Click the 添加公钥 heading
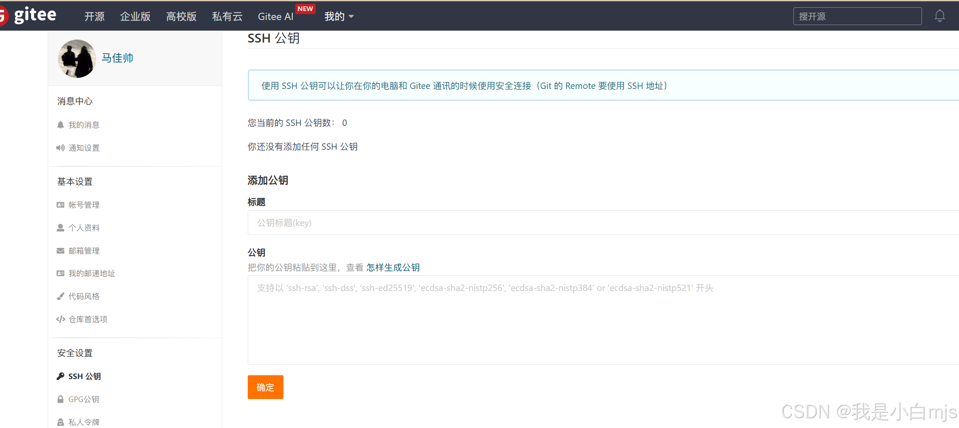959x428 pixels. [x=268, y=180]
